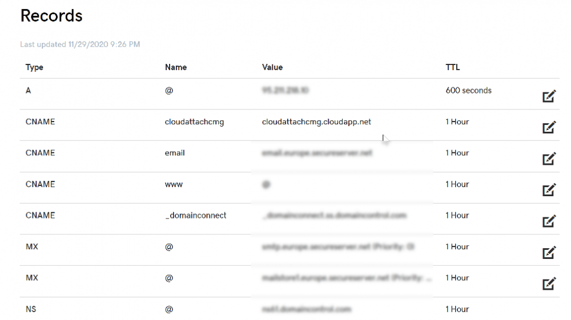Click the Last updated timestamp text
The width and height of the screenshot is (571, 320).
pos(80,44)
